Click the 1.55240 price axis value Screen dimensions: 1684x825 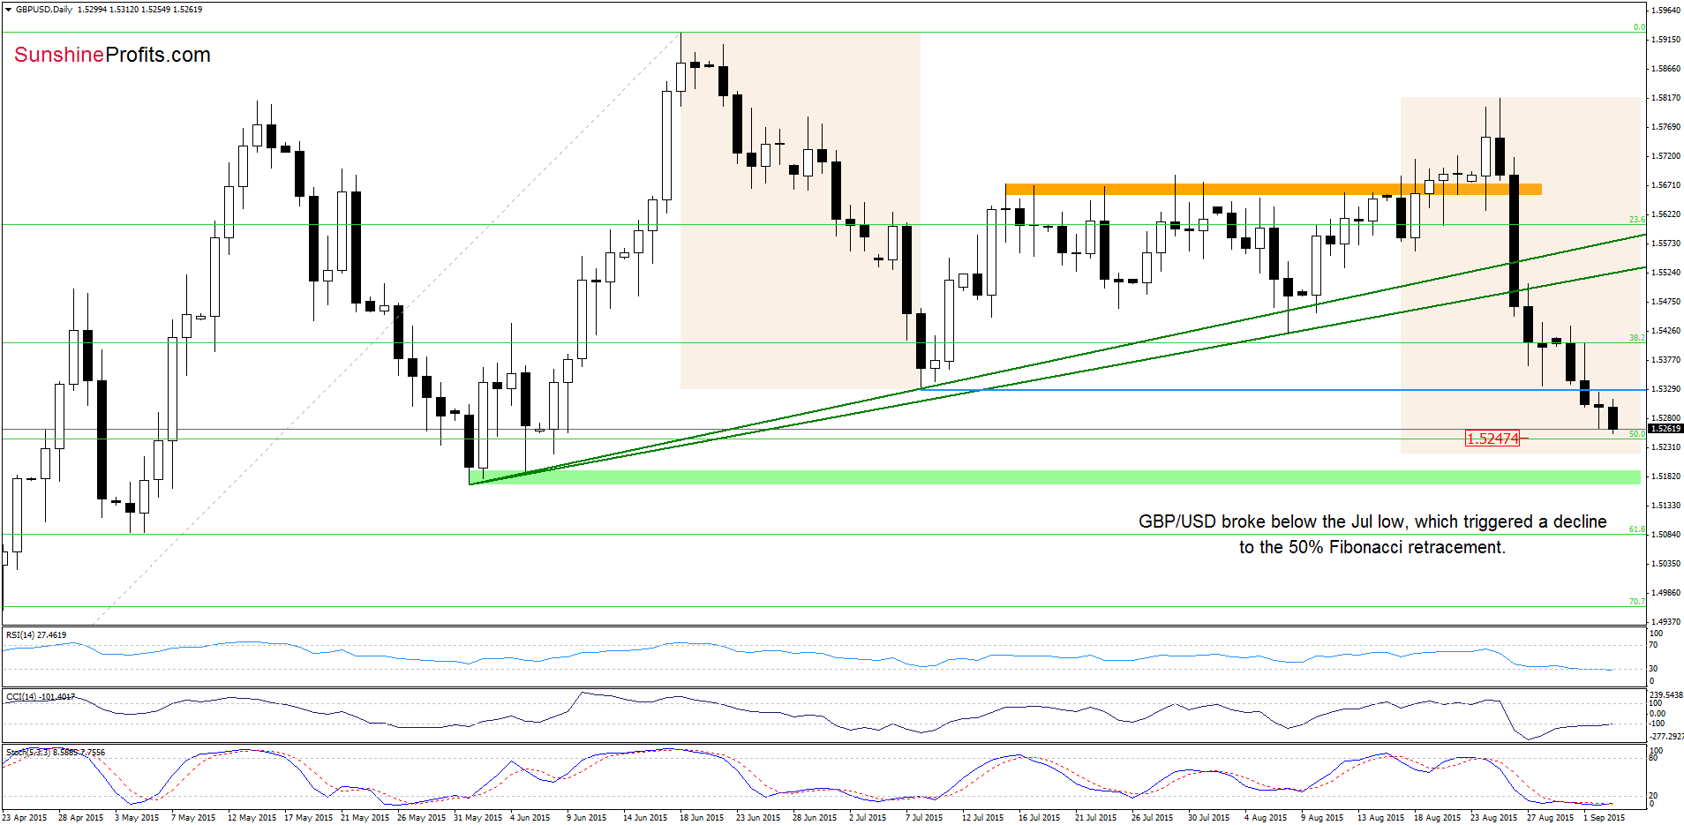[x=1665, y=273]
